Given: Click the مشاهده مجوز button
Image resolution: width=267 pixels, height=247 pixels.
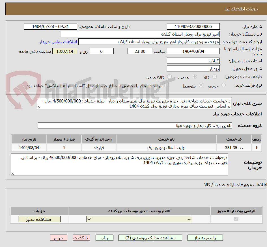Looking at the screenshot, I should tap(39, 219).
